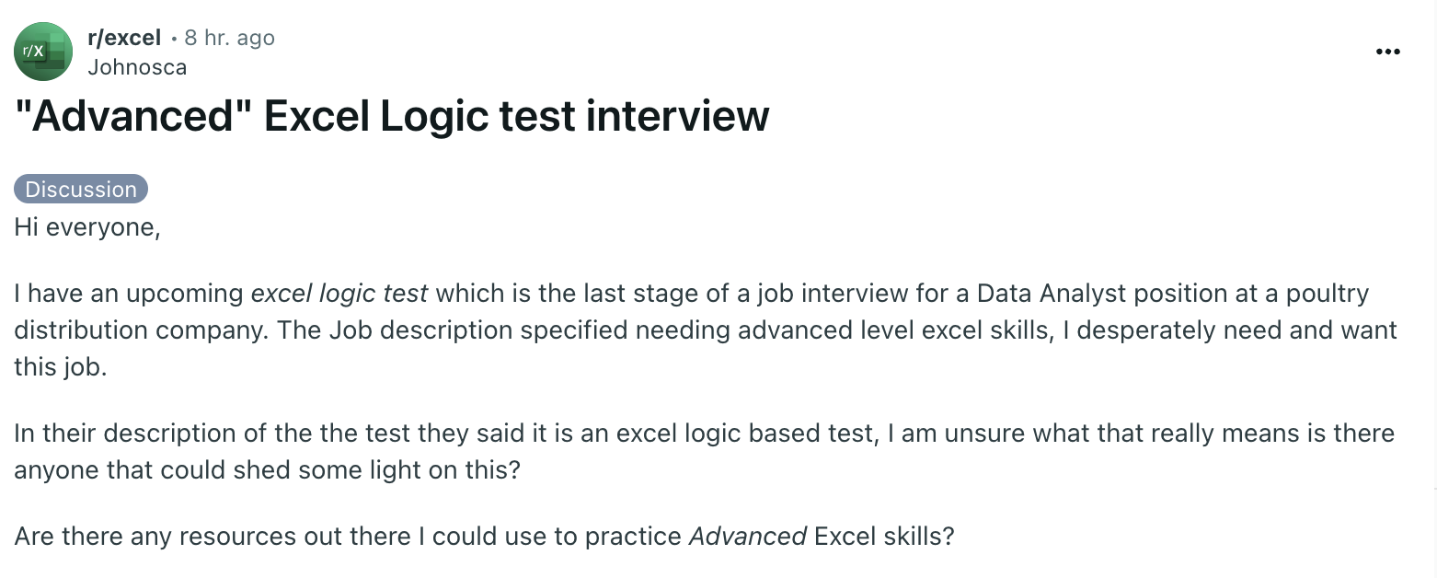Open the "Advanced" Excel Logic test interview title

(392, 116)
